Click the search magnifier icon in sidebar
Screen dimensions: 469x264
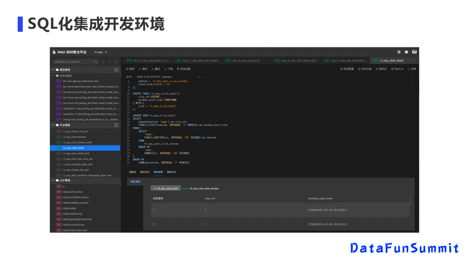(x=96, y=62)
